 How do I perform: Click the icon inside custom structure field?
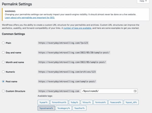135,91
